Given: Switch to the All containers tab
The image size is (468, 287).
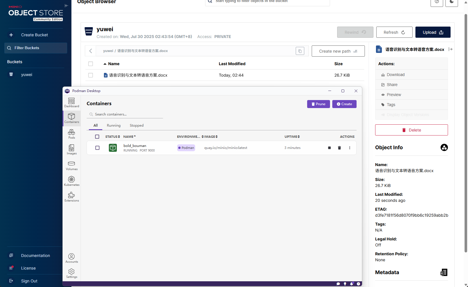Looking at the screenshot, I should click(x=95, y=125).
